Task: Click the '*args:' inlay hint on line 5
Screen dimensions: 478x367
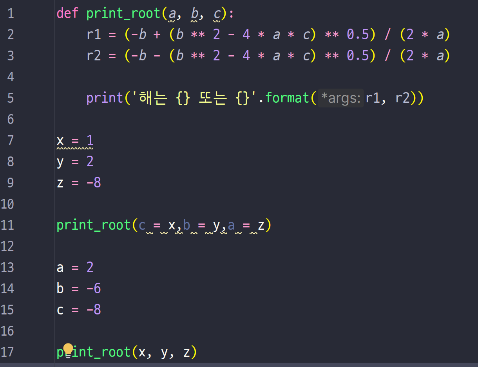Action: tap(340, 98)
